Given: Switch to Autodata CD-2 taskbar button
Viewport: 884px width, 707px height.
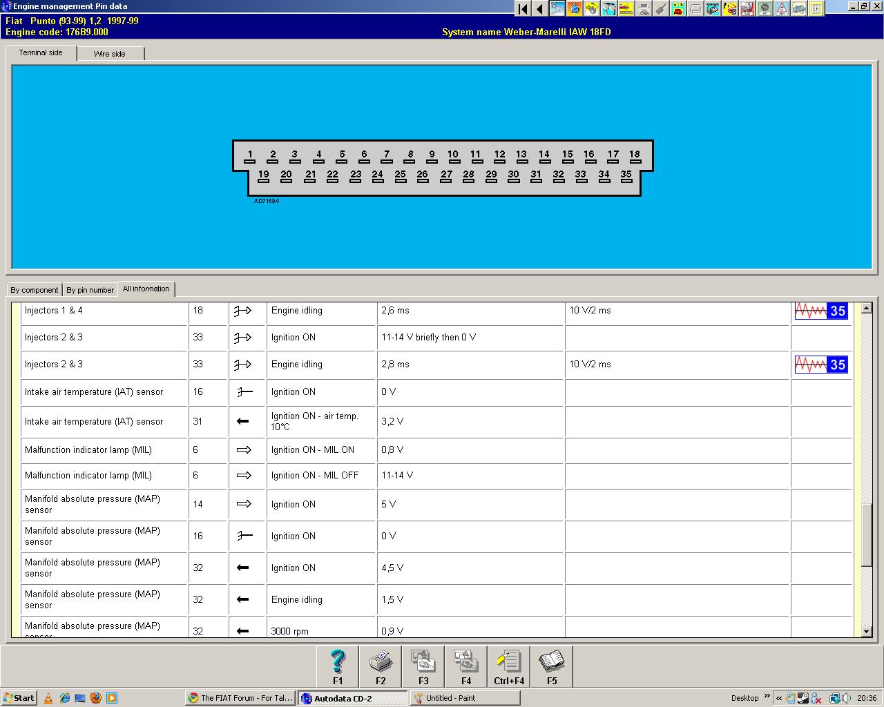Looking at the screenshot, I should (x=353, y=698).
